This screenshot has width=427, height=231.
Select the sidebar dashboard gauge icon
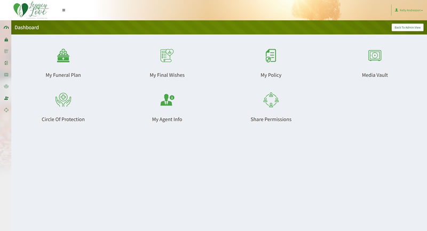[6, 28]
